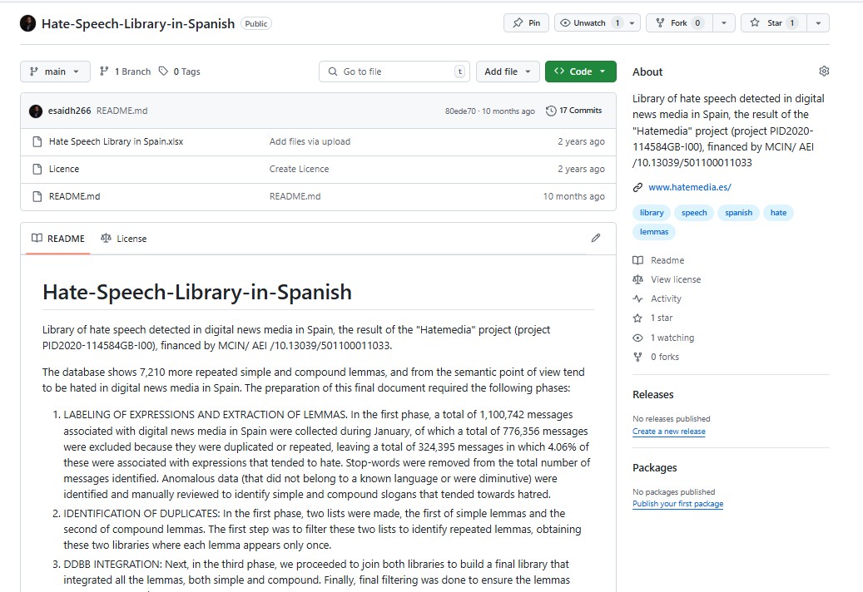863x592 pixels.
Task: Click the Create Licence commit message
Action: (x=299, y=170)
